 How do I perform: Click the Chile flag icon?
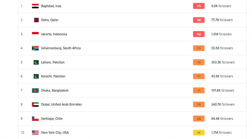[x=35, y=118]
